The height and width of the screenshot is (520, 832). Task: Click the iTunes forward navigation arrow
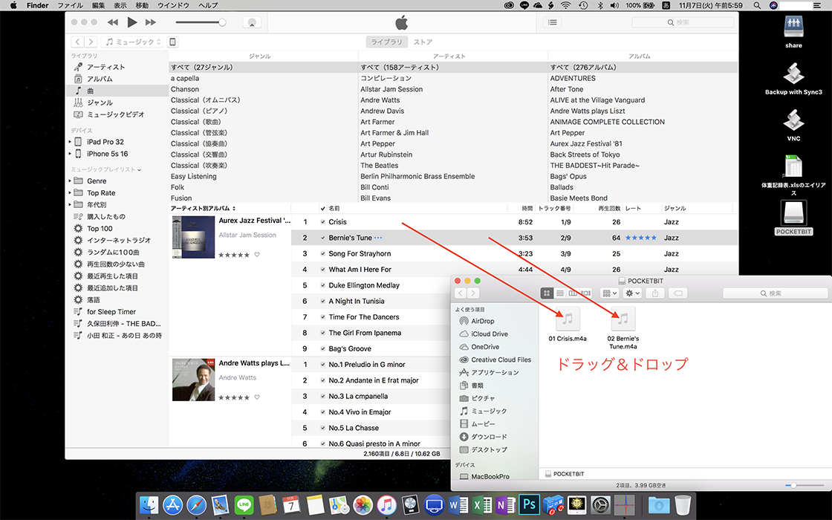[91, 42]
